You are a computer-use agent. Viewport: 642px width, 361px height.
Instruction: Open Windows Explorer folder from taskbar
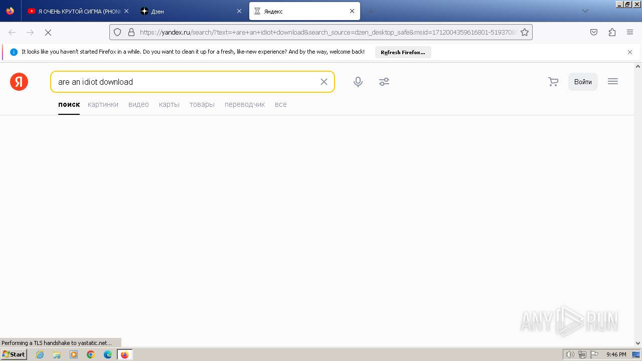[x=57, y=354]
